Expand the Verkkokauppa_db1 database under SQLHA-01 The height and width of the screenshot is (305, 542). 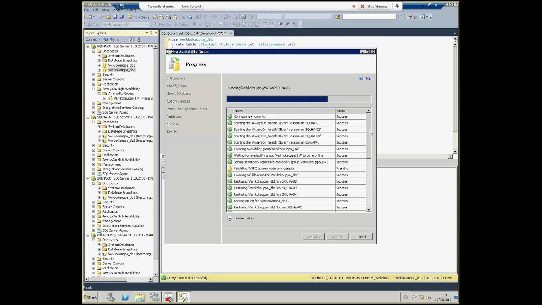(99, 65)
